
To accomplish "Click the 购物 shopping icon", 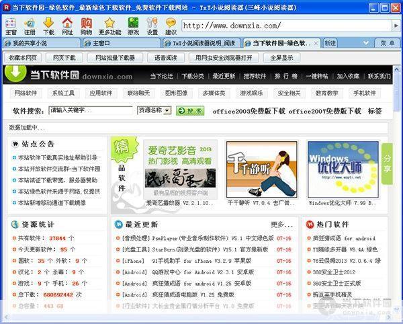I will [87, 26].
